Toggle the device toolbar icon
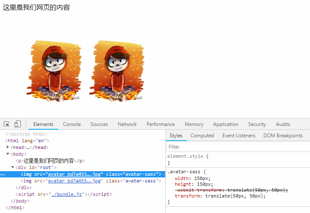Screen dimensions: 310x213 18,124
